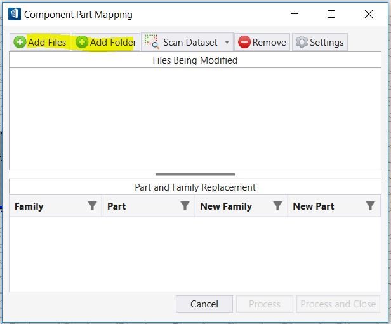391x324 pixels.
Task: Click the New Family column filter funnel
Action: [277, 206]
